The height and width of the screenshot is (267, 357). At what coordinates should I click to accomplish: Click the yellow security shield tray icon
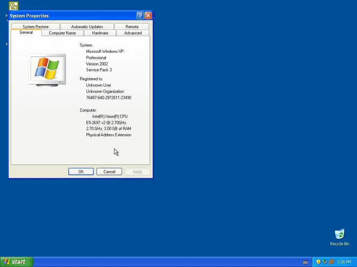click(318, 262)
